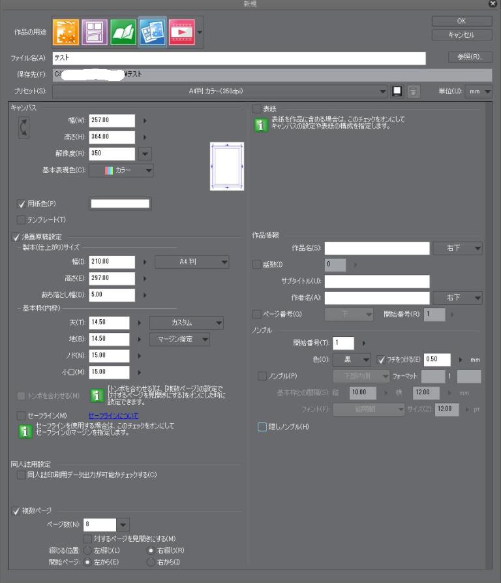Click the 作者名(A) input field
Image resolution: width=501 pixels, height=583 pixels.
pos(377,298)
